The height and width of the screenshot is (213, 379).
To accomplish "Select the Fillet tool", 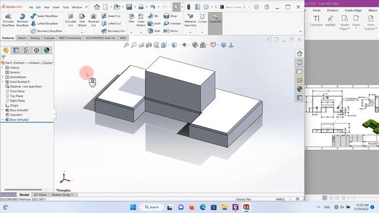I will coord(131,18).
